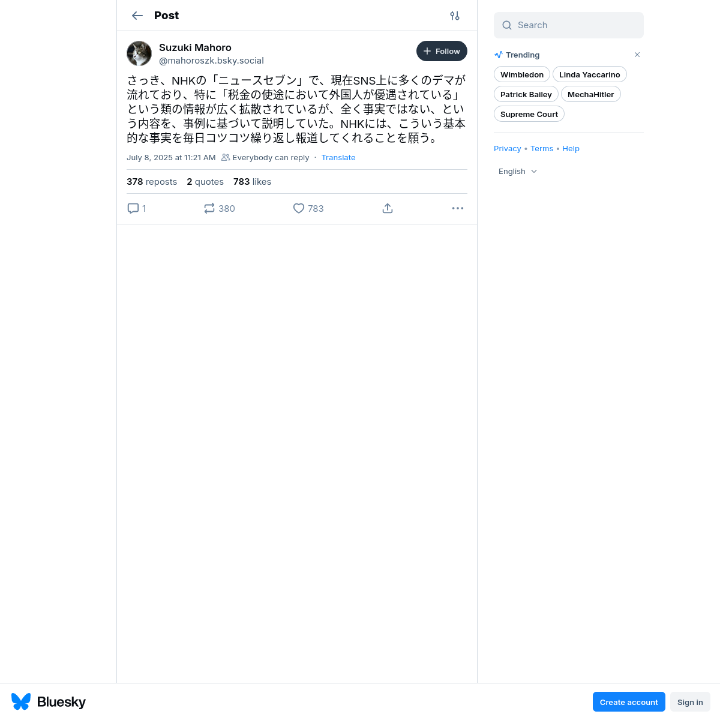Like the post with heart icon
Viewport: 720px width, 720px height.
coord(299,208)
